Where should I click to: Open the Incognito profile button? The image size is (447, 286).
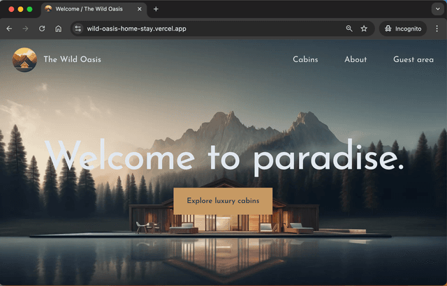pos(403,29)
